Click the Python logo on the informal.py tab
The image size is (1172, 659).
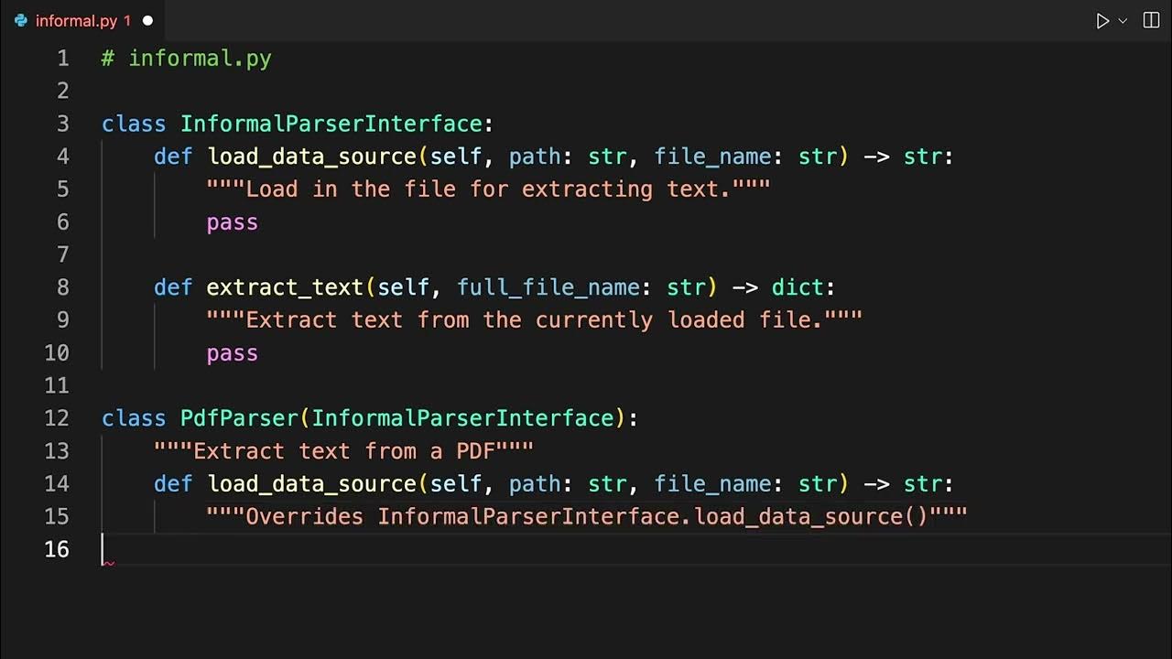21,21
